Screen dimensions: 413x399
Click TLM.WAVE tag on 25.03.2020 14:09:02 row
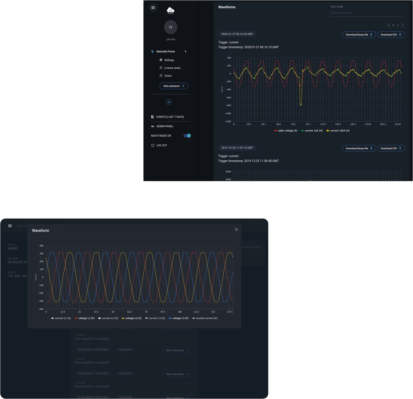(125, 350)
